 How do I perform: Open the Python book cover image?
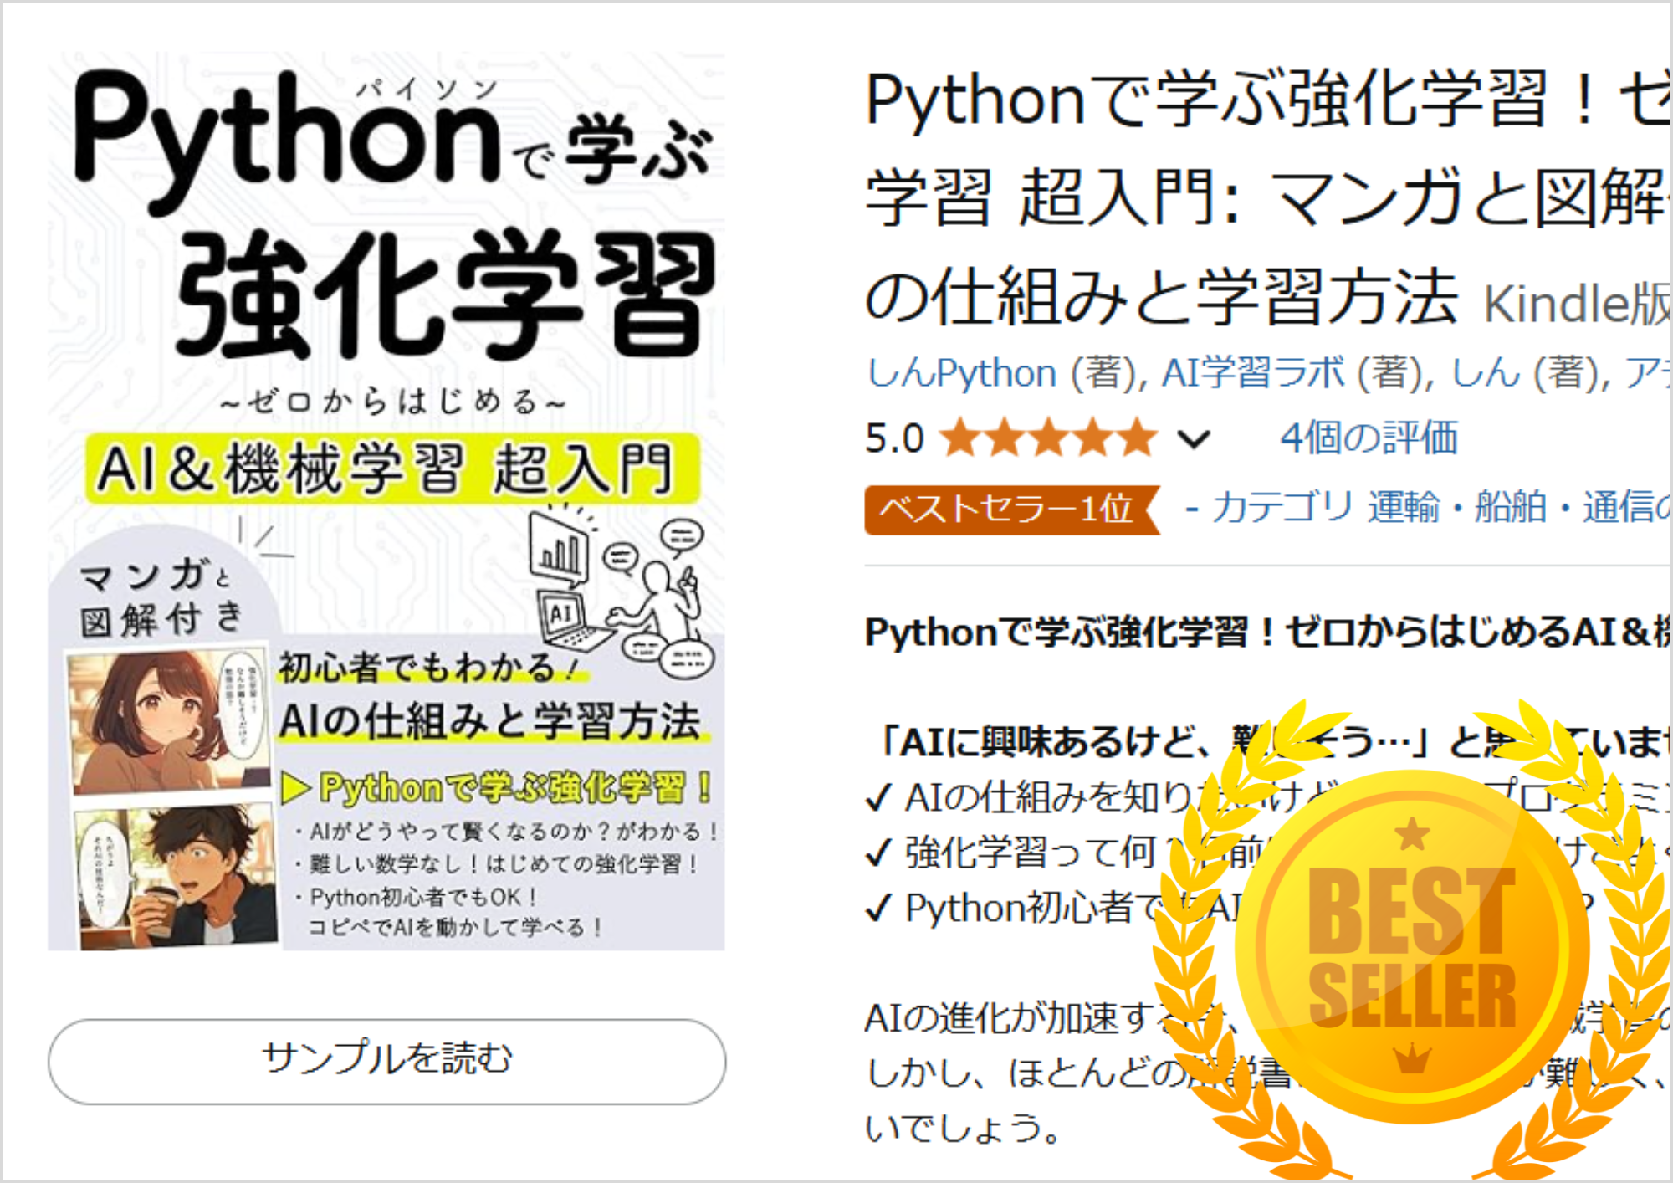[386, 501]
